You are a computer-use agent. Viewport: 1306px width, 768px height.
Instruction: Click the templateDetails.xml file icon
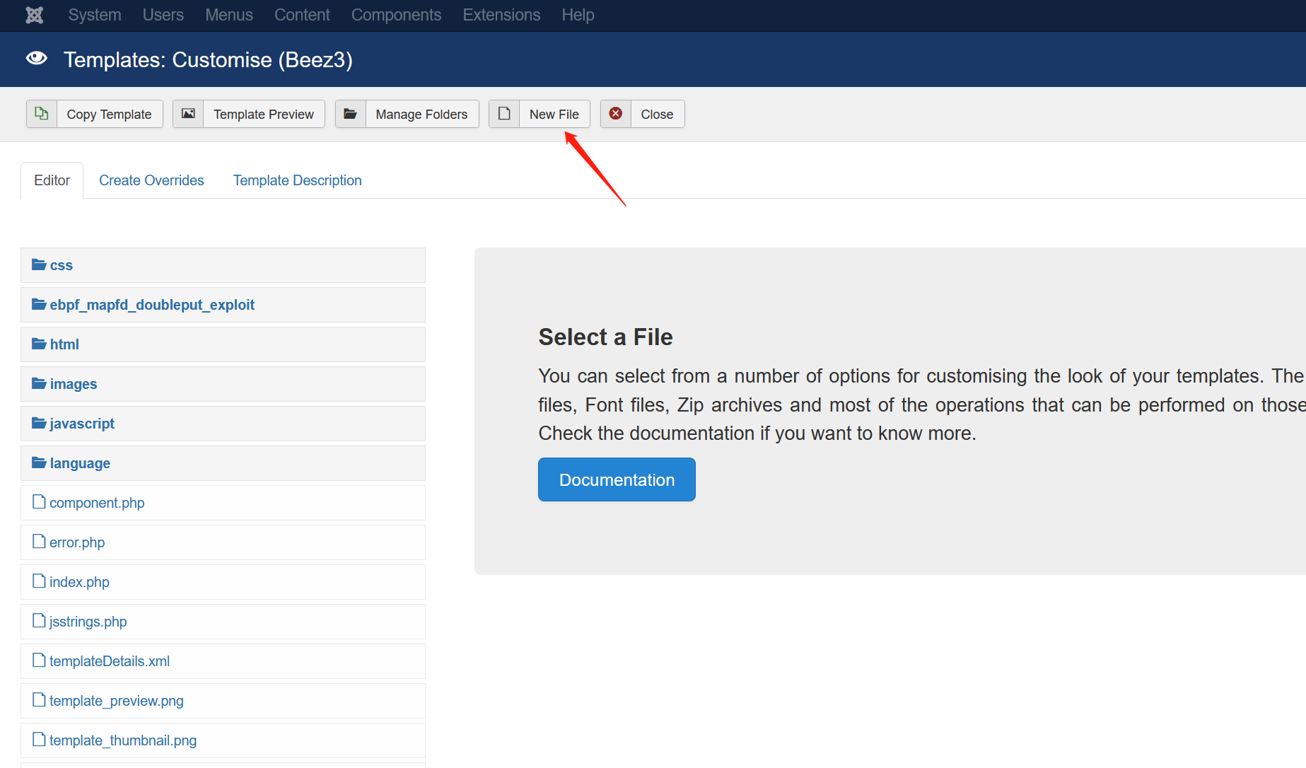40,661
